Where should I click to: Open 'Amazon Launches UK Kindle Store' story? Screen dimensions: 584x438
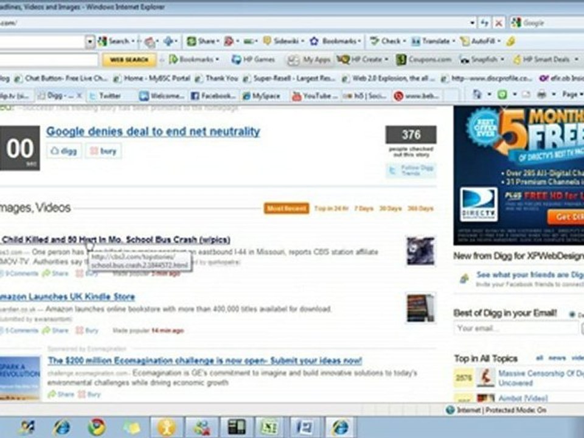tap(68, 297)
